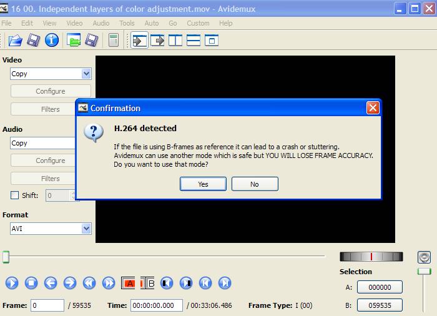This screenshot has height=316, width=437.
Task: Click the Audio Configure button
Action: [x=44, y=160]
